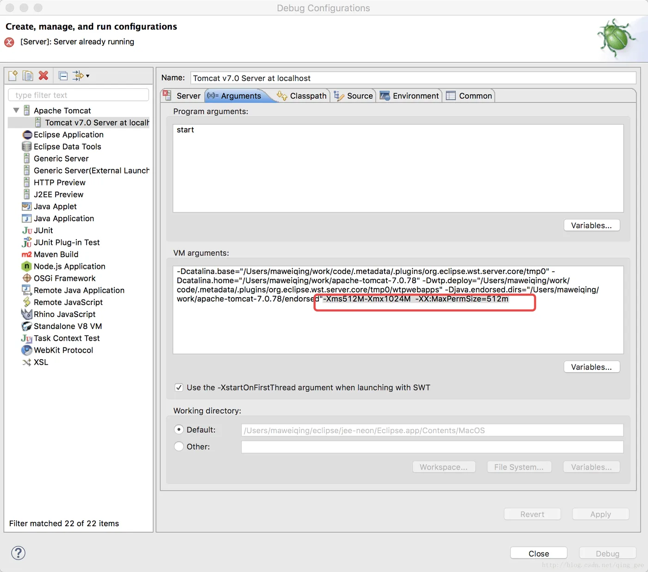
Task: Open the launch configuration filter dropdown
Action: coord(81,76)
